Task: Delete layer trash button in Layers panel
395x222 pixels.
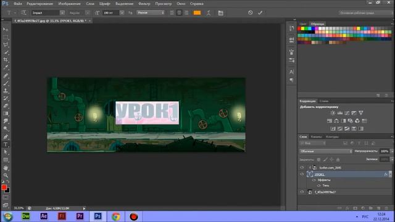Action: click(x=386, y=208)
